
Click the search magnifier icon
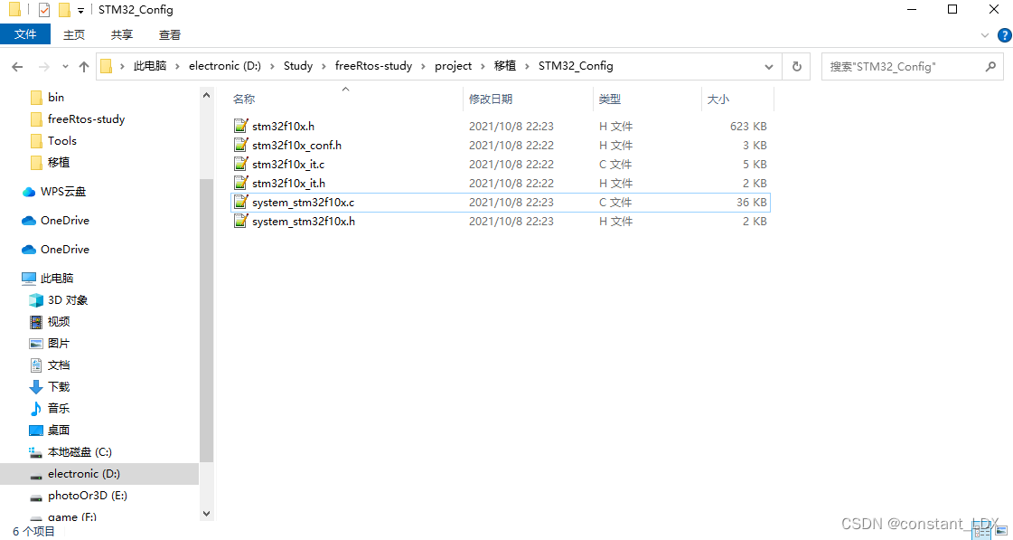pos(990,67)
